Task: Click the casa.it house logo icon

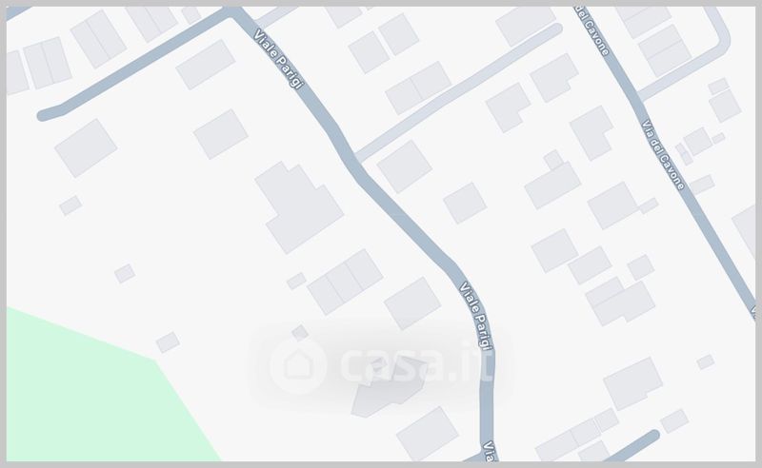Action: tap(297, 365)
